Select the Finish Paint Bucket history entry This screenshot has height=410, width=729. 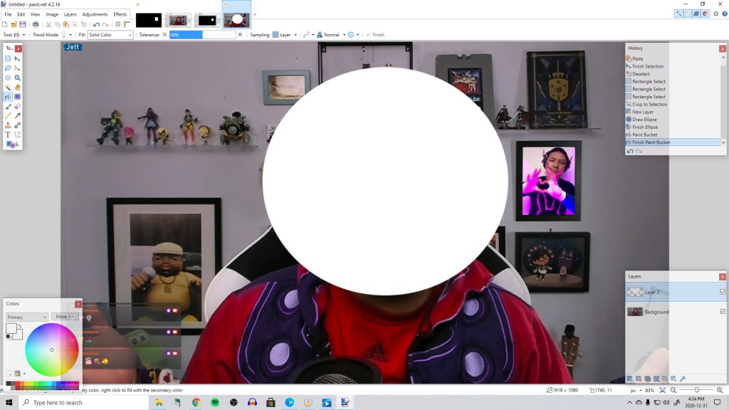[x=653, y=142]
